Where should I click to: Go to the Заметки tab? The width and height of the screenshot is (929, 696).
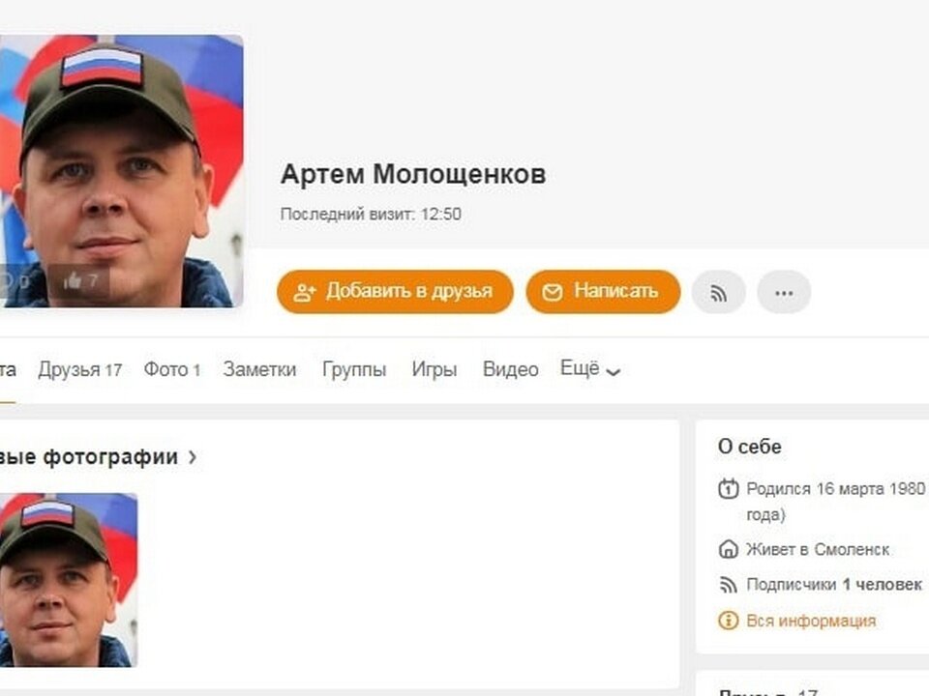pos(259,370)
